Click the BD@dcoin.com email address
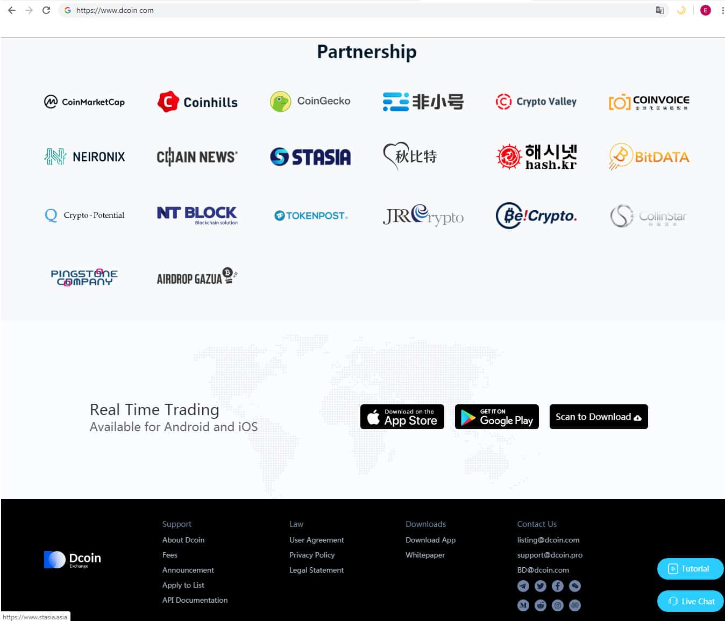Viewport: 725px width, 621px height. 543,570
